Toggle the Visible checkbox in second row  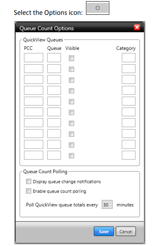[x=72, y=69]
